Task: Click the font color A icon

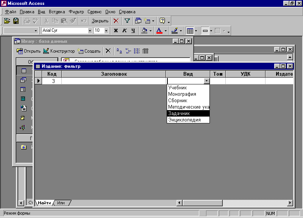Action: tap(159, 31)
